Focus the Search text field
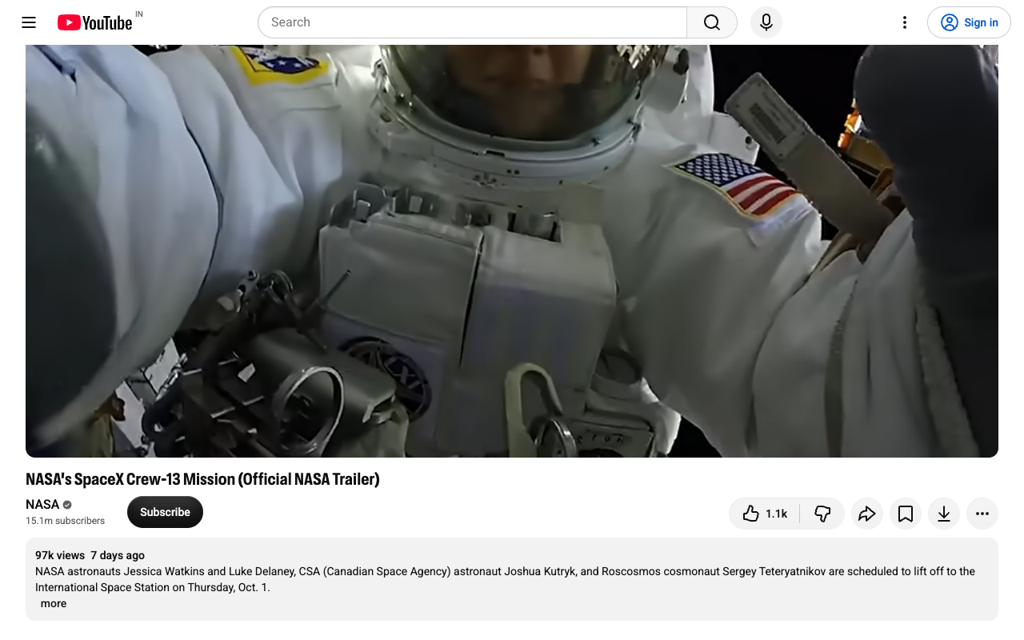Viewport: 1024px width, 640px height. coord(472,22)
